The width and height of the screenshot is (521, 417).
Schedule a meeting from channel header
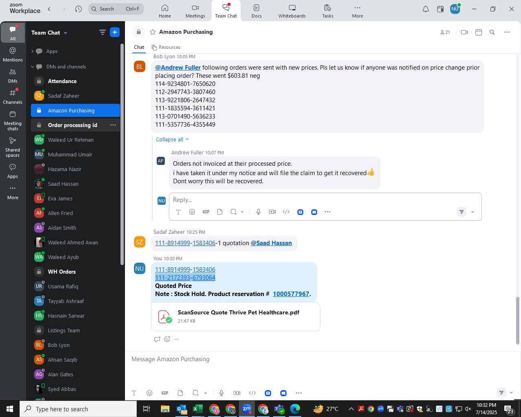[479, 32]
